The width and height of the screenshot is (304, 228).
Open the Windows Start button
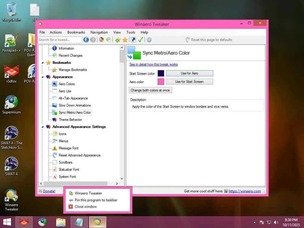pos(7,222)
